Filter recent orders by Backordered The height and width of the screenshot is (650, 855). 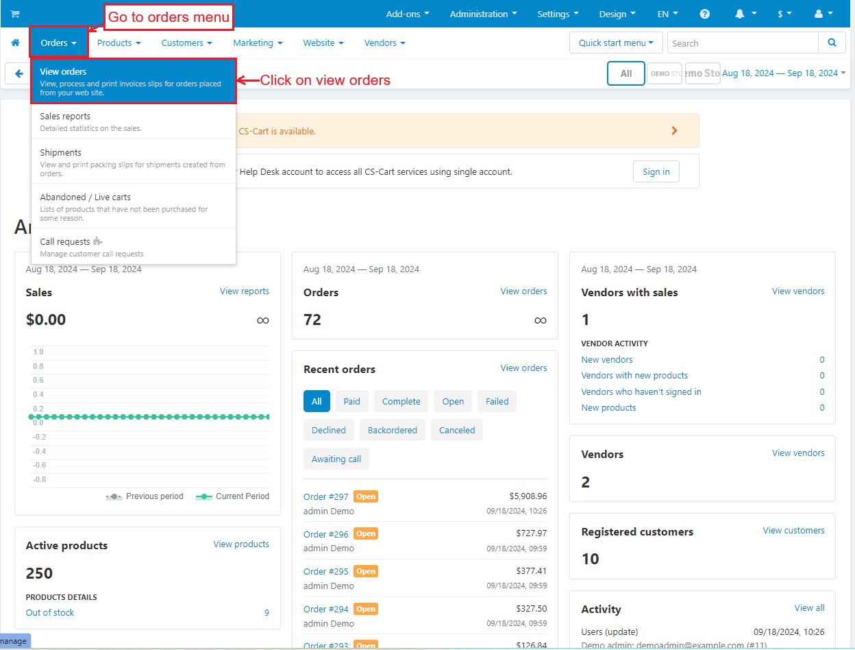tap(393, 430)
